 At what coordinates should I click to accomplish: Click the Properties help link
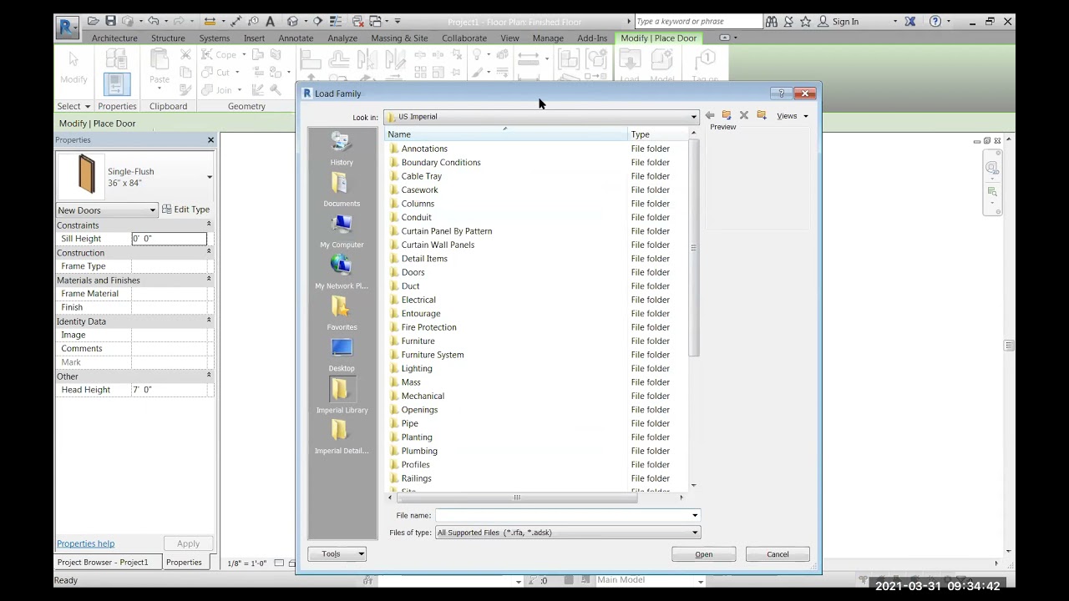(85, 543)
